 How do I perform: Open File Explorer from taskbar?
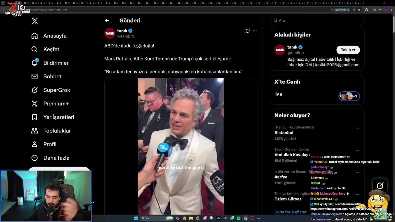pos(191,218)
